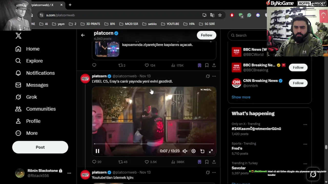Image resolution: width=328 pixels, height=184 pixels.
Task: Follow CNN Breaking News account
Action: (x=298, y=83)
